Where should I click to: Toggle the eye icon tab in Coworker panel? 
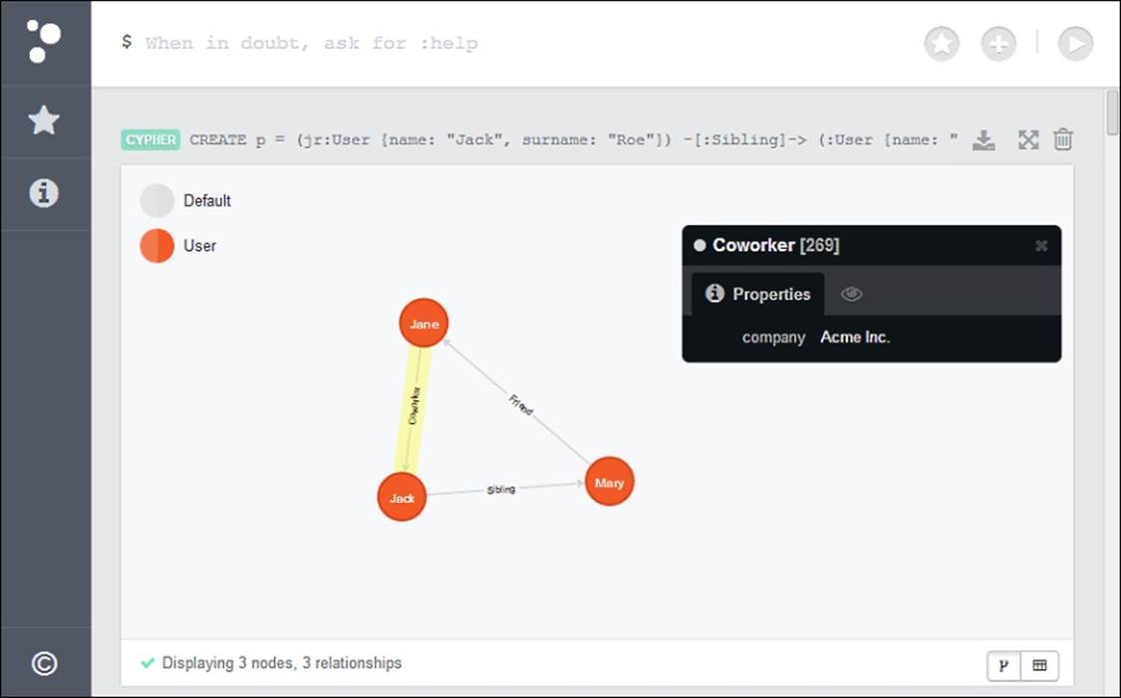(x=851, y=294)
